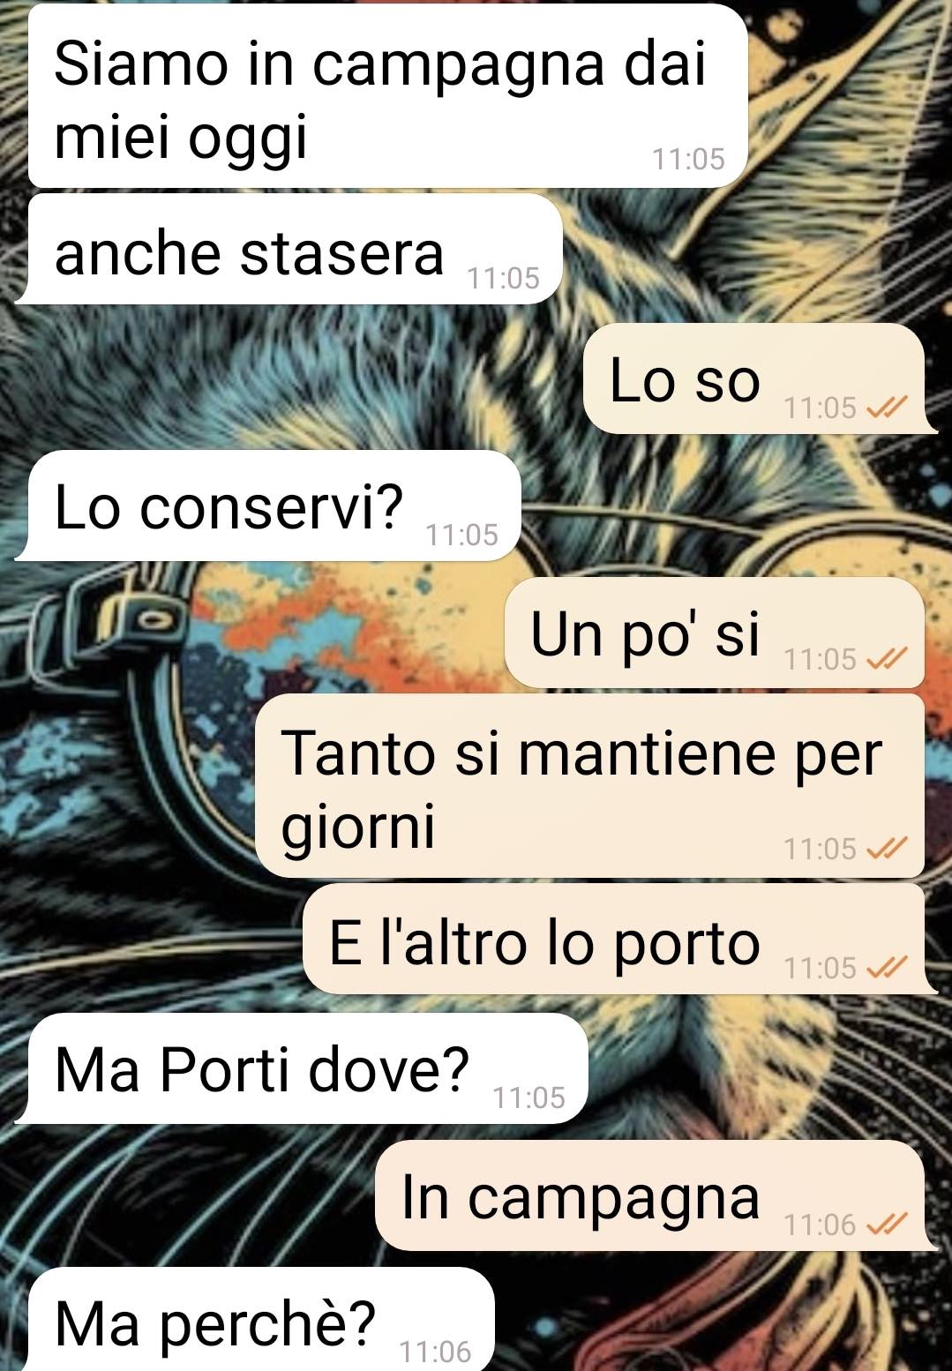Tap the 'Un po' si' reply bubble
Image resolution: width=952 pixels, height=1371 pixels.
coord(721,633)
